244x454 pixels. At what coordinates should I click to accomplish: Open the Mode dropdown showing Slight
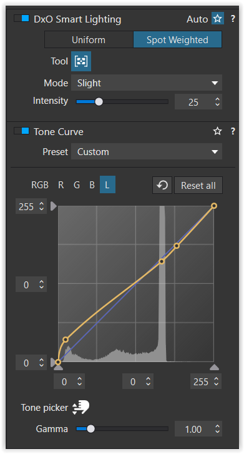(147, 83)
